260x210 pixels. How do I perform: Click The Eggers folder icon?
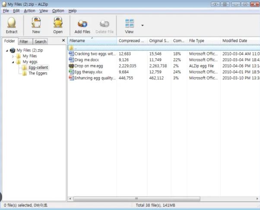click(25, 73)
